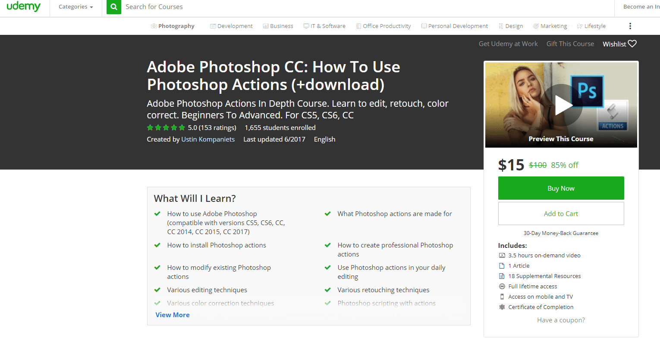Click the Design ruler icon
660x343 pixels.
pyautogui.click(x=501, y=26)
